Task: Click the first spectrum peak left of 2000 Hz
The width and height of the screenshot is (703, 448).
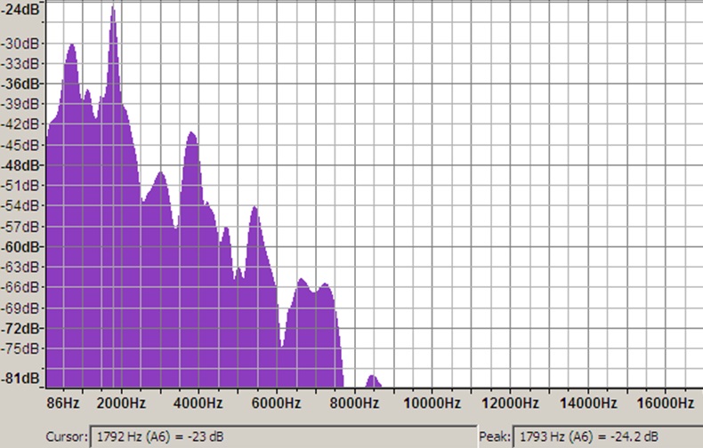Action: click(x=71, y=49)
